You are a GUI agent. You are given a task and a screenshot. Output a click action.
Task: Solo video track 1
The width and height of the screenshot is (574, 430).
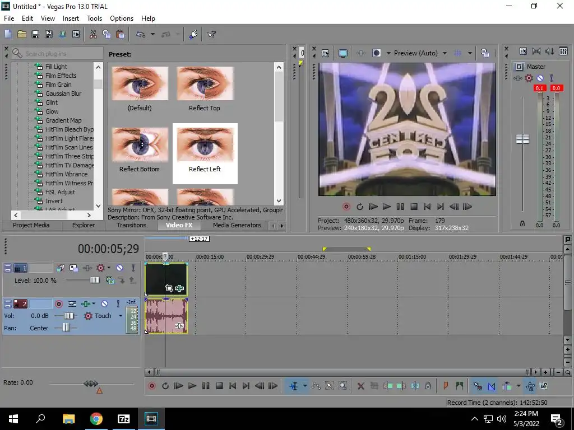pyautogui.click(x=133, y=268)
